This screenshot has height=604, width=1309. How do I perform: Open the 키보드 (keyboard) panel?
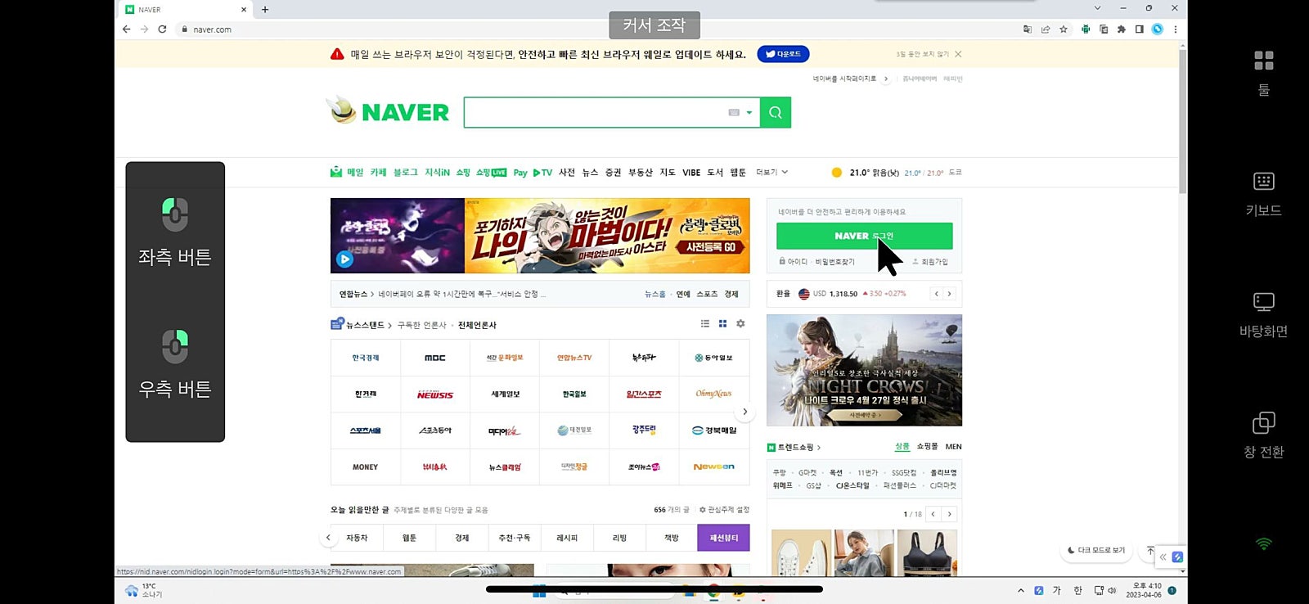[1263, 194]
